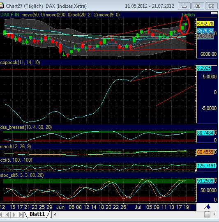The image size is (219, 222).
Task: Click date 11 on the time axis
Action: click(164, 207)
